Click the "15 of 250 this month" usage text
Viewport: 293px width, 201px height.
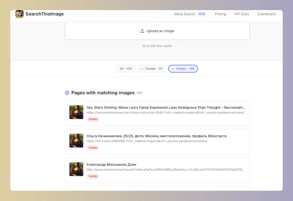(x=157, y=46)
